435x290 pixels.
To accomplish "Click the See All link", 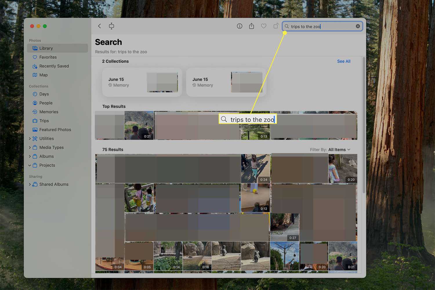I will (x=344, y=61).
